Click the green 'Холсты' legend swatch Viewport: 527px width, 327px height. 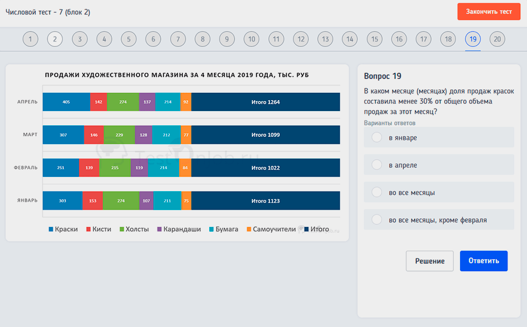(x=122, y=230)
